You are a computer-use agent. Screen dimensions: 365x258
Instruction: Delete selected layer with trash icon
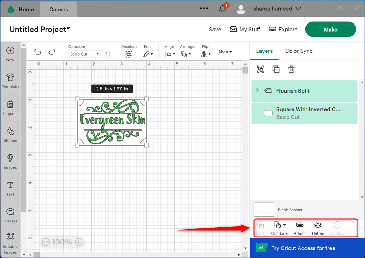[x=291, y=69]
